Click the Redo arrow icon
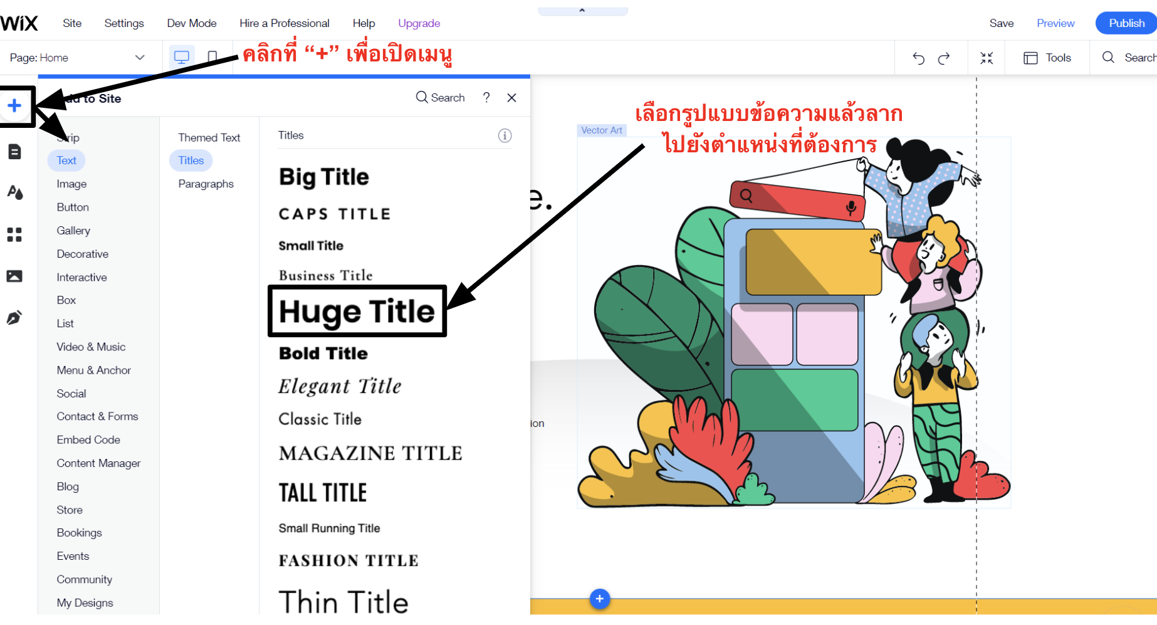 click(944, 58)
